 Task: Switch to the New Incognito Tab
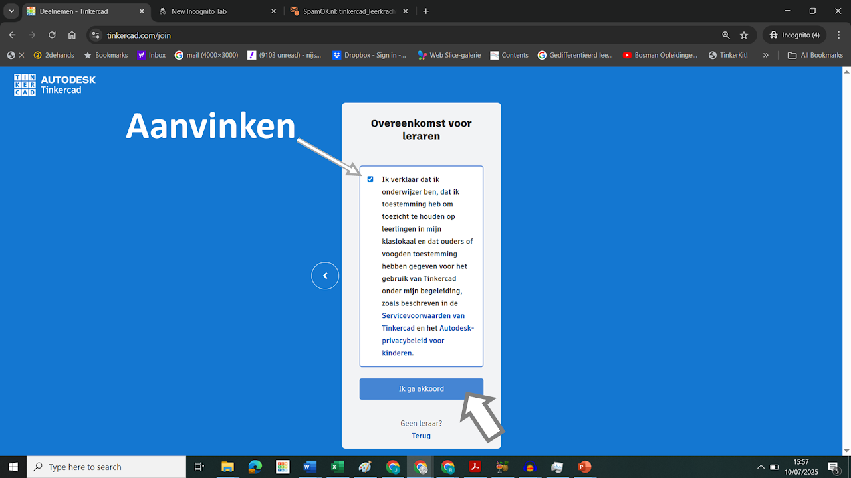point(218,11)
